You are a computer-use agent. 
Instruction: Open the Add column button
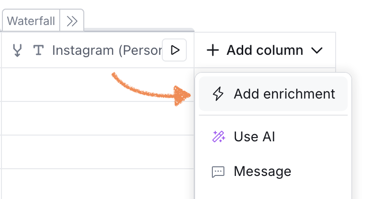click(265, 50)
